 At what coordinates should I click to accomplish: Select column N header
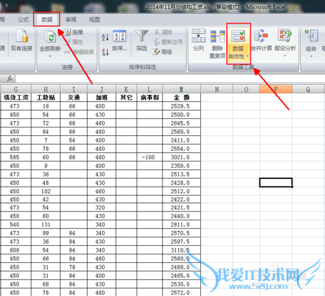click(216, 89)
